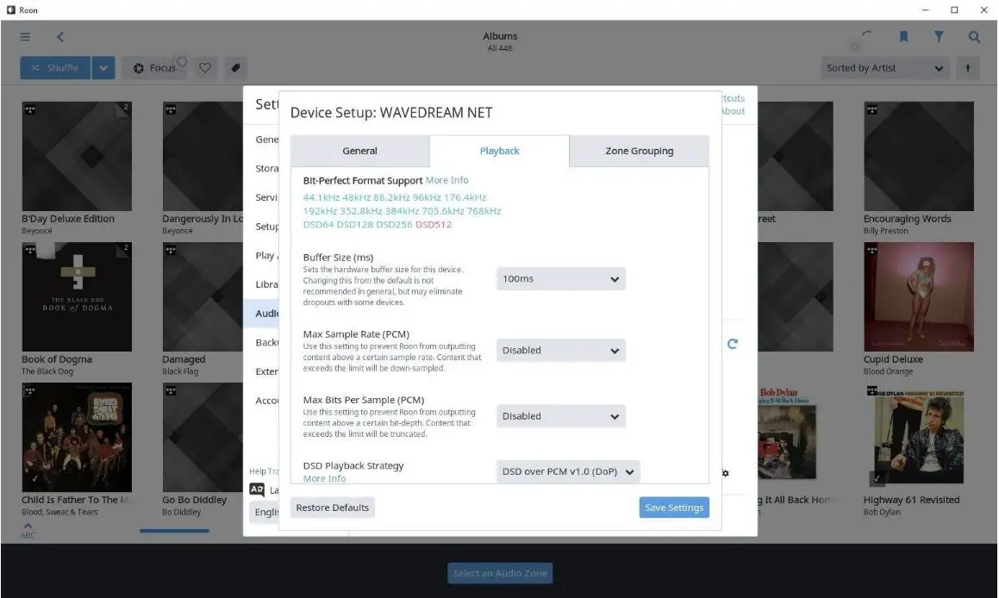Go back with the left arrow
Screen dimensions: 999x598
click(x=60, y=37)
